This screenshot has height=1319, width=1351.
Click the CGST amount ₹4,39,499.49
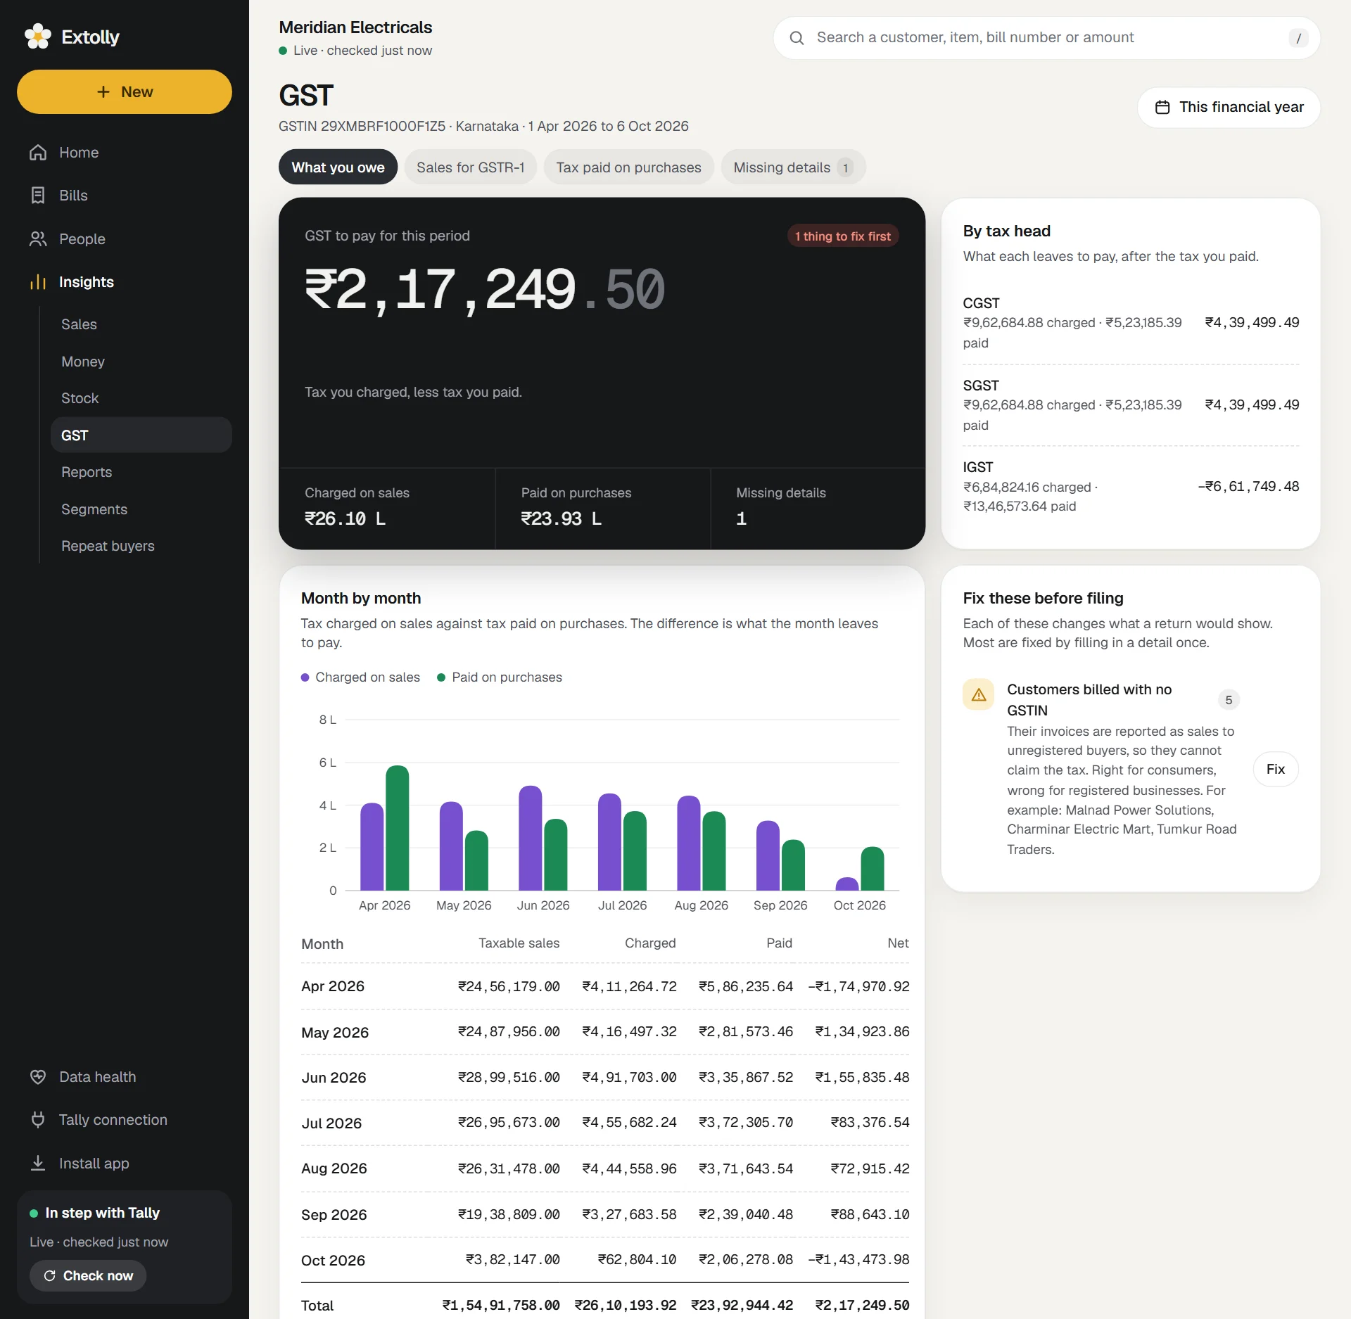tap(1252, 323)
